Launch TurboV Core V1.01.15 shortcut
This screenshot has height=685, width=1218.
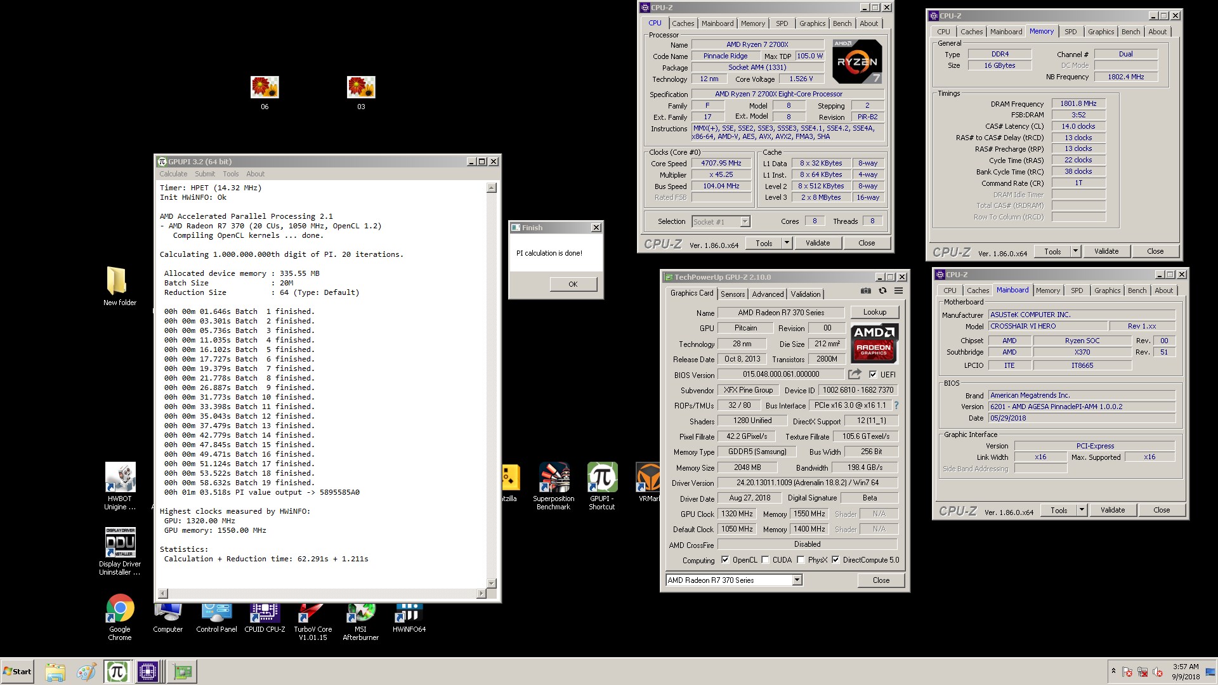pos(313,622)
